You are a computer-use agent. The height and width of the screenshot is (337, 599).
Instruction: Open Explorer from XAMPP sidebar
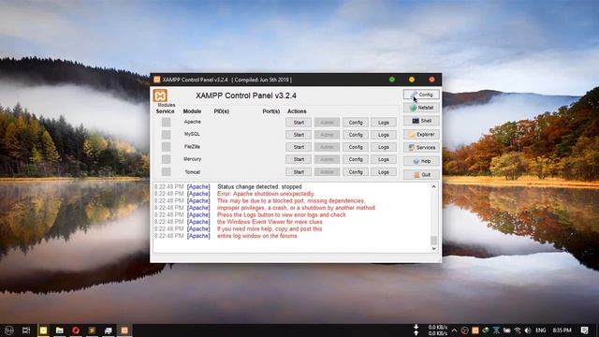click(421, 135)
